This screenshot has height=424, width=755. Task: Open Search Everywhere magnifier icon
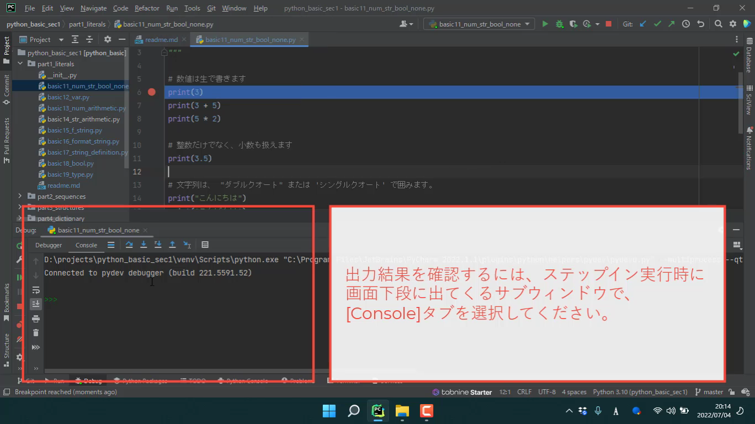(x=718, y=24)
